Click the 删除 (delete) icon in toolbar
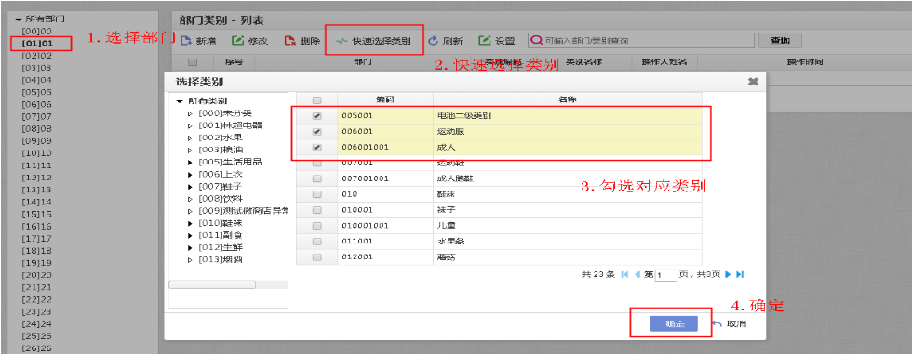Viewport: 912px width, 355px height. pyautogui.click(x=289, y=41)
